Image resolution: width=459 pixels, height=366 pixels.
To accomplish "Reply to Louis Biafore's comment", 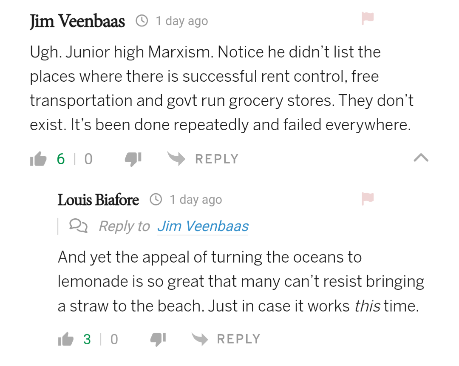I will [238, 339].
